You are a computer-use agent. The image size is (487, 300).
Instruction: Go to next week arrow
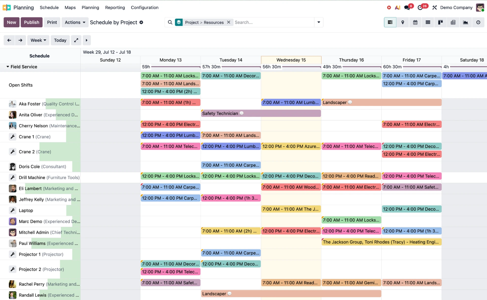(x=20, y=40)
